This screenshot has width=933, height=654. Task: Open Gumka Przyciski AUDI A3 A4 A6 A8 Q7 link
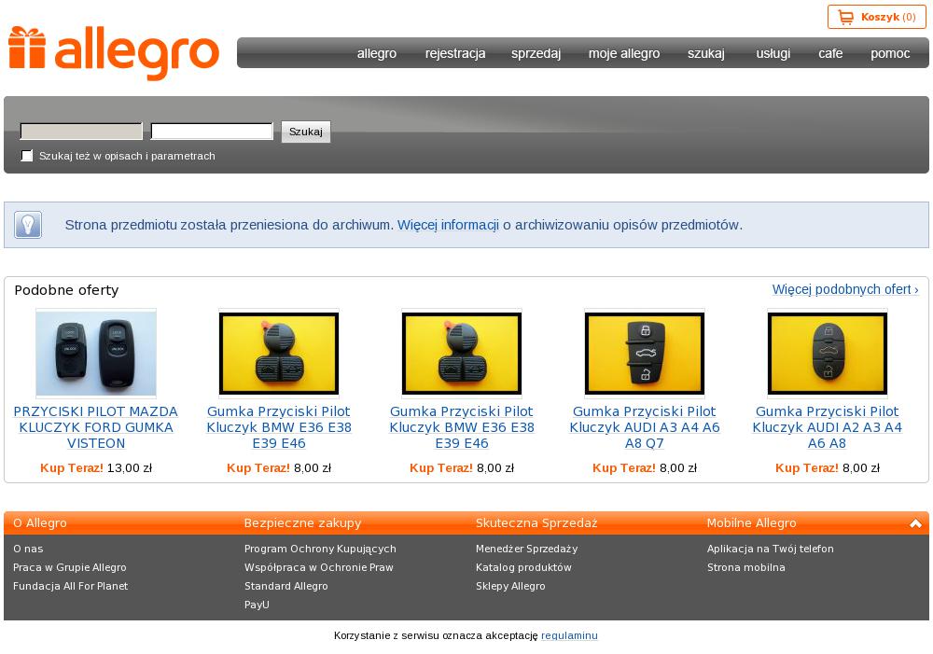[645, 427]
